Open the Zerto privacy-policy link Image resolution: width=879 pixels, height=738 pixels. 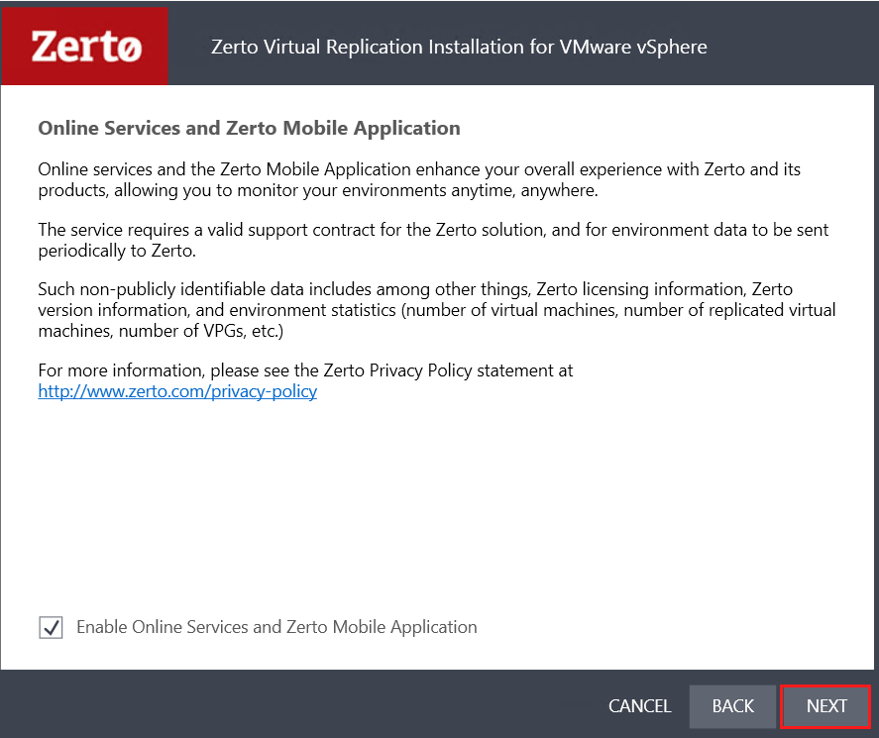pos(177,391)
